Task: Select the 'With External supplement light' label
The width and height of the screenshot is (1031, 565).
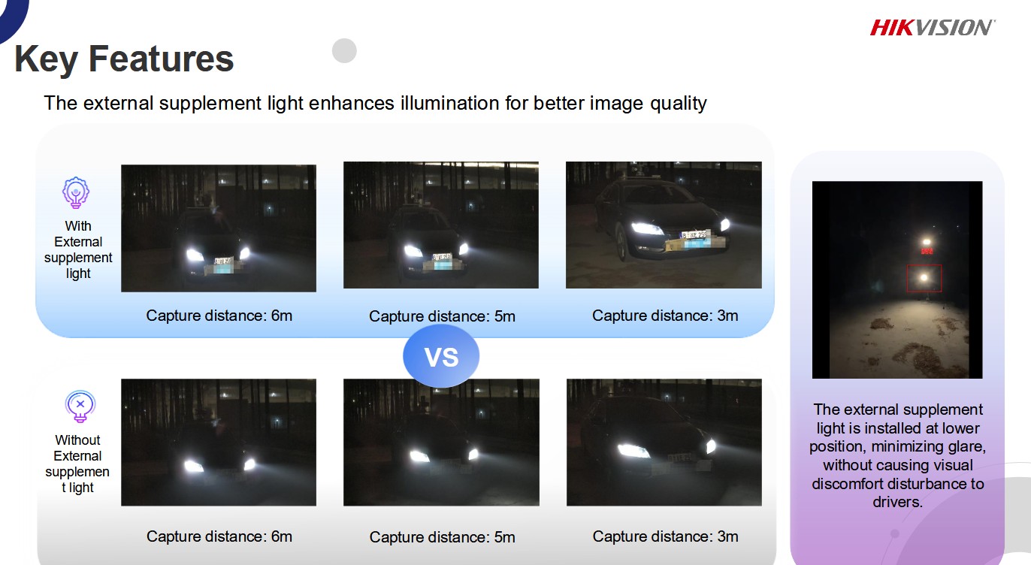Action: pos(78,249)
